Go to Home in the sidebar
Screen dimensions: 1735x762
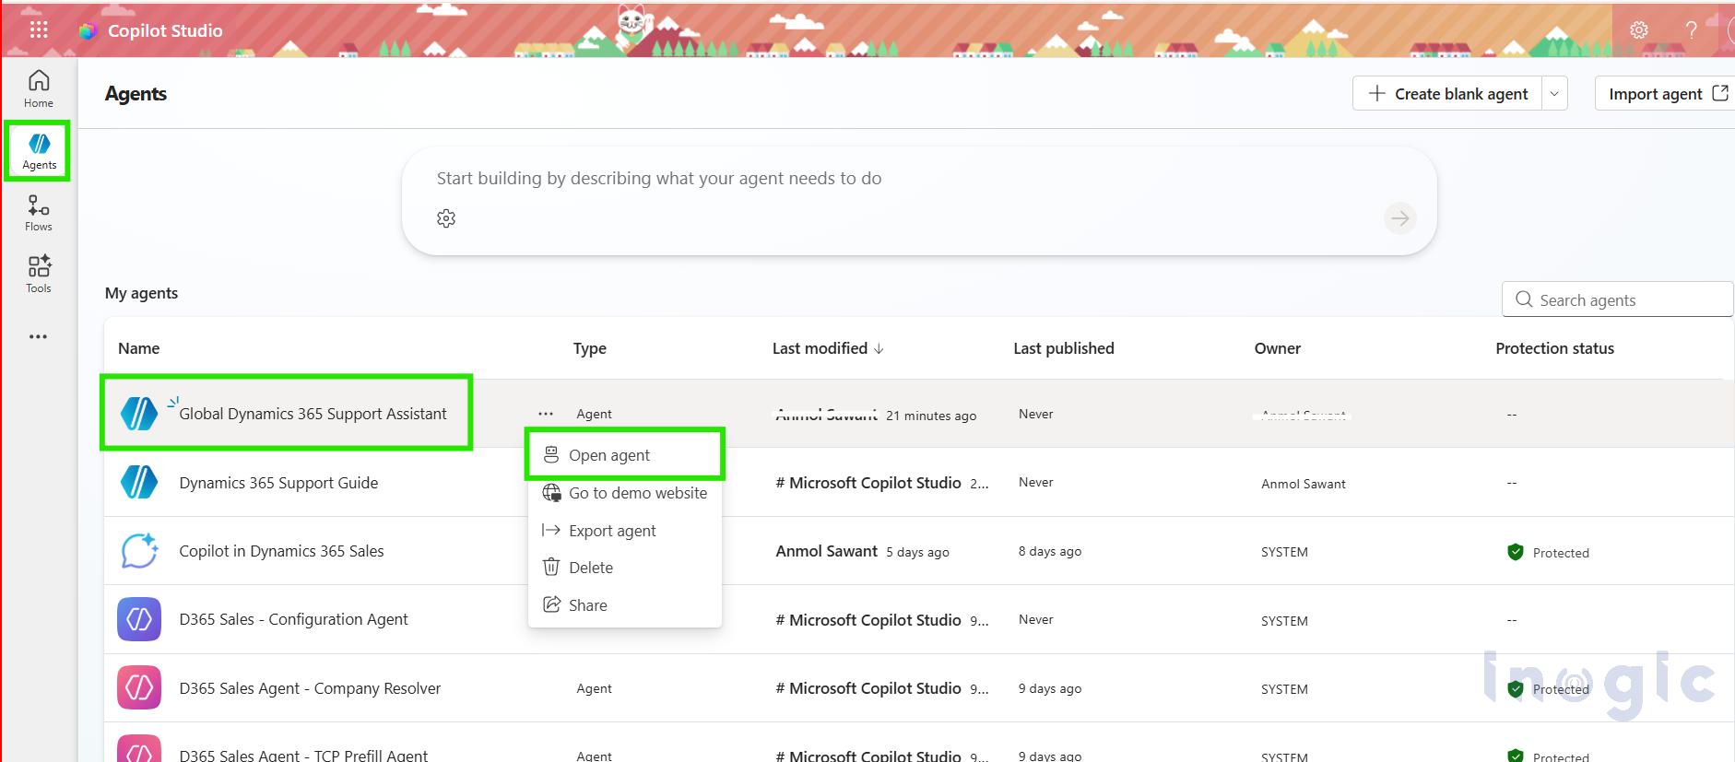tap(39, 88)
